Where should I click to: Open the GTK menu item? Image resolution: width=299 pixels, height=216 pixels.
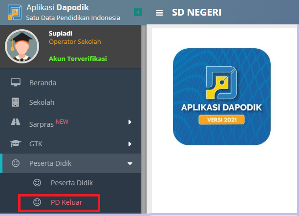tap(70, 144)
